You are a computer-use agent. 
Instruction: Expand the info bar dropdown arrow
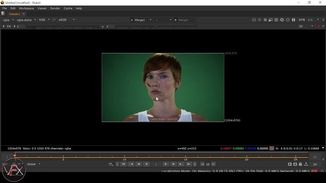(323, 148)
